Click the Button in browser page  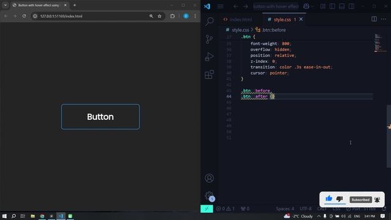pyautogui.click(x=100, y=117)
